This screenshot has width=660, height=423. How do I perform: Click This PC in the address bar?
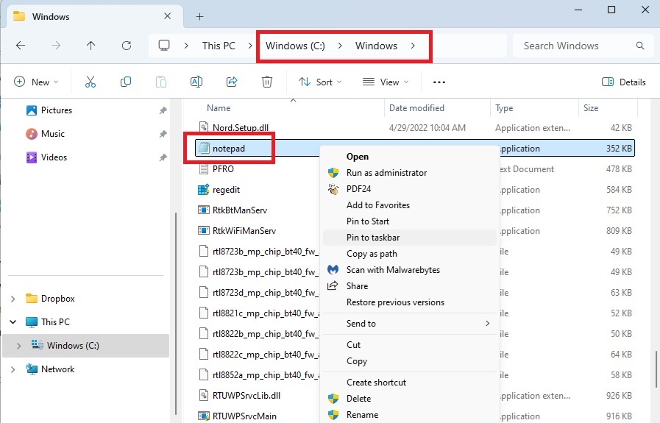point(219,46)
